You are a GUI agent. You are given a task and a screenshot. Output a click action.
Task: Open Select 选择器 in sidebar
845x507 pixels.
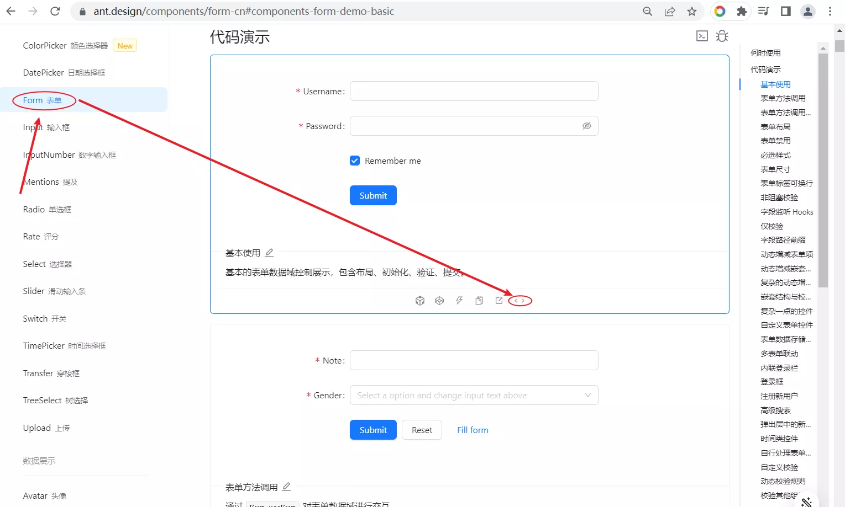coord(48,264)
